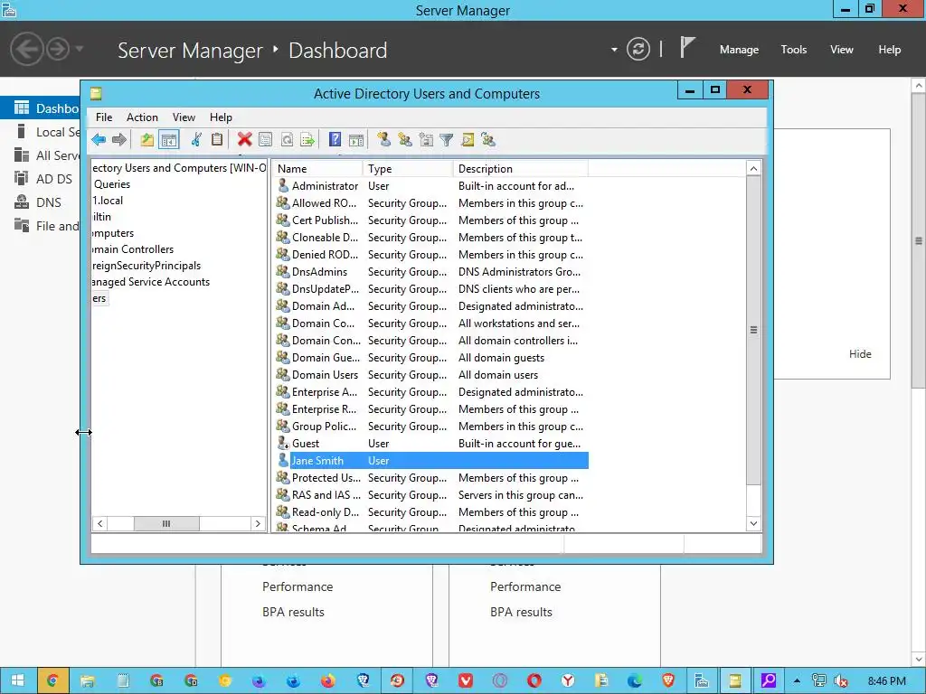Open File Explorer from the taskbar
Screen dimensions: 926x694
[88, 680]
